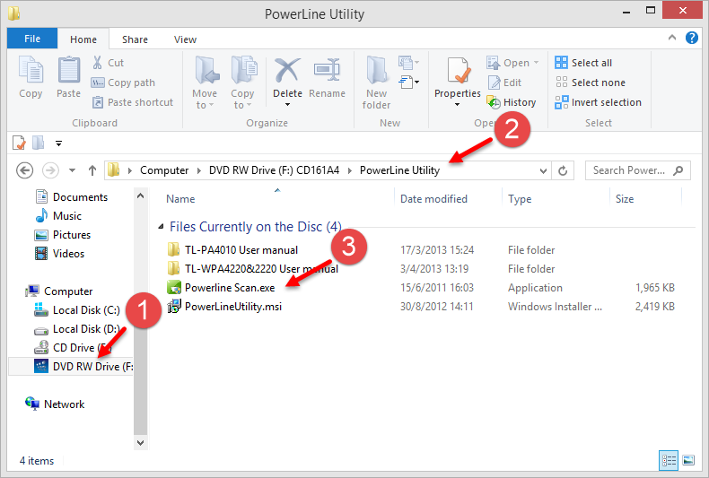Click the Edit button in ribbon
Screen dimensions: 709x478
[x=504, y=83]
